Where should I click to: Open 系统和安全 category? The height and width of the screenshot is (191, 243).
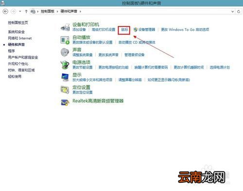(17, 32)
